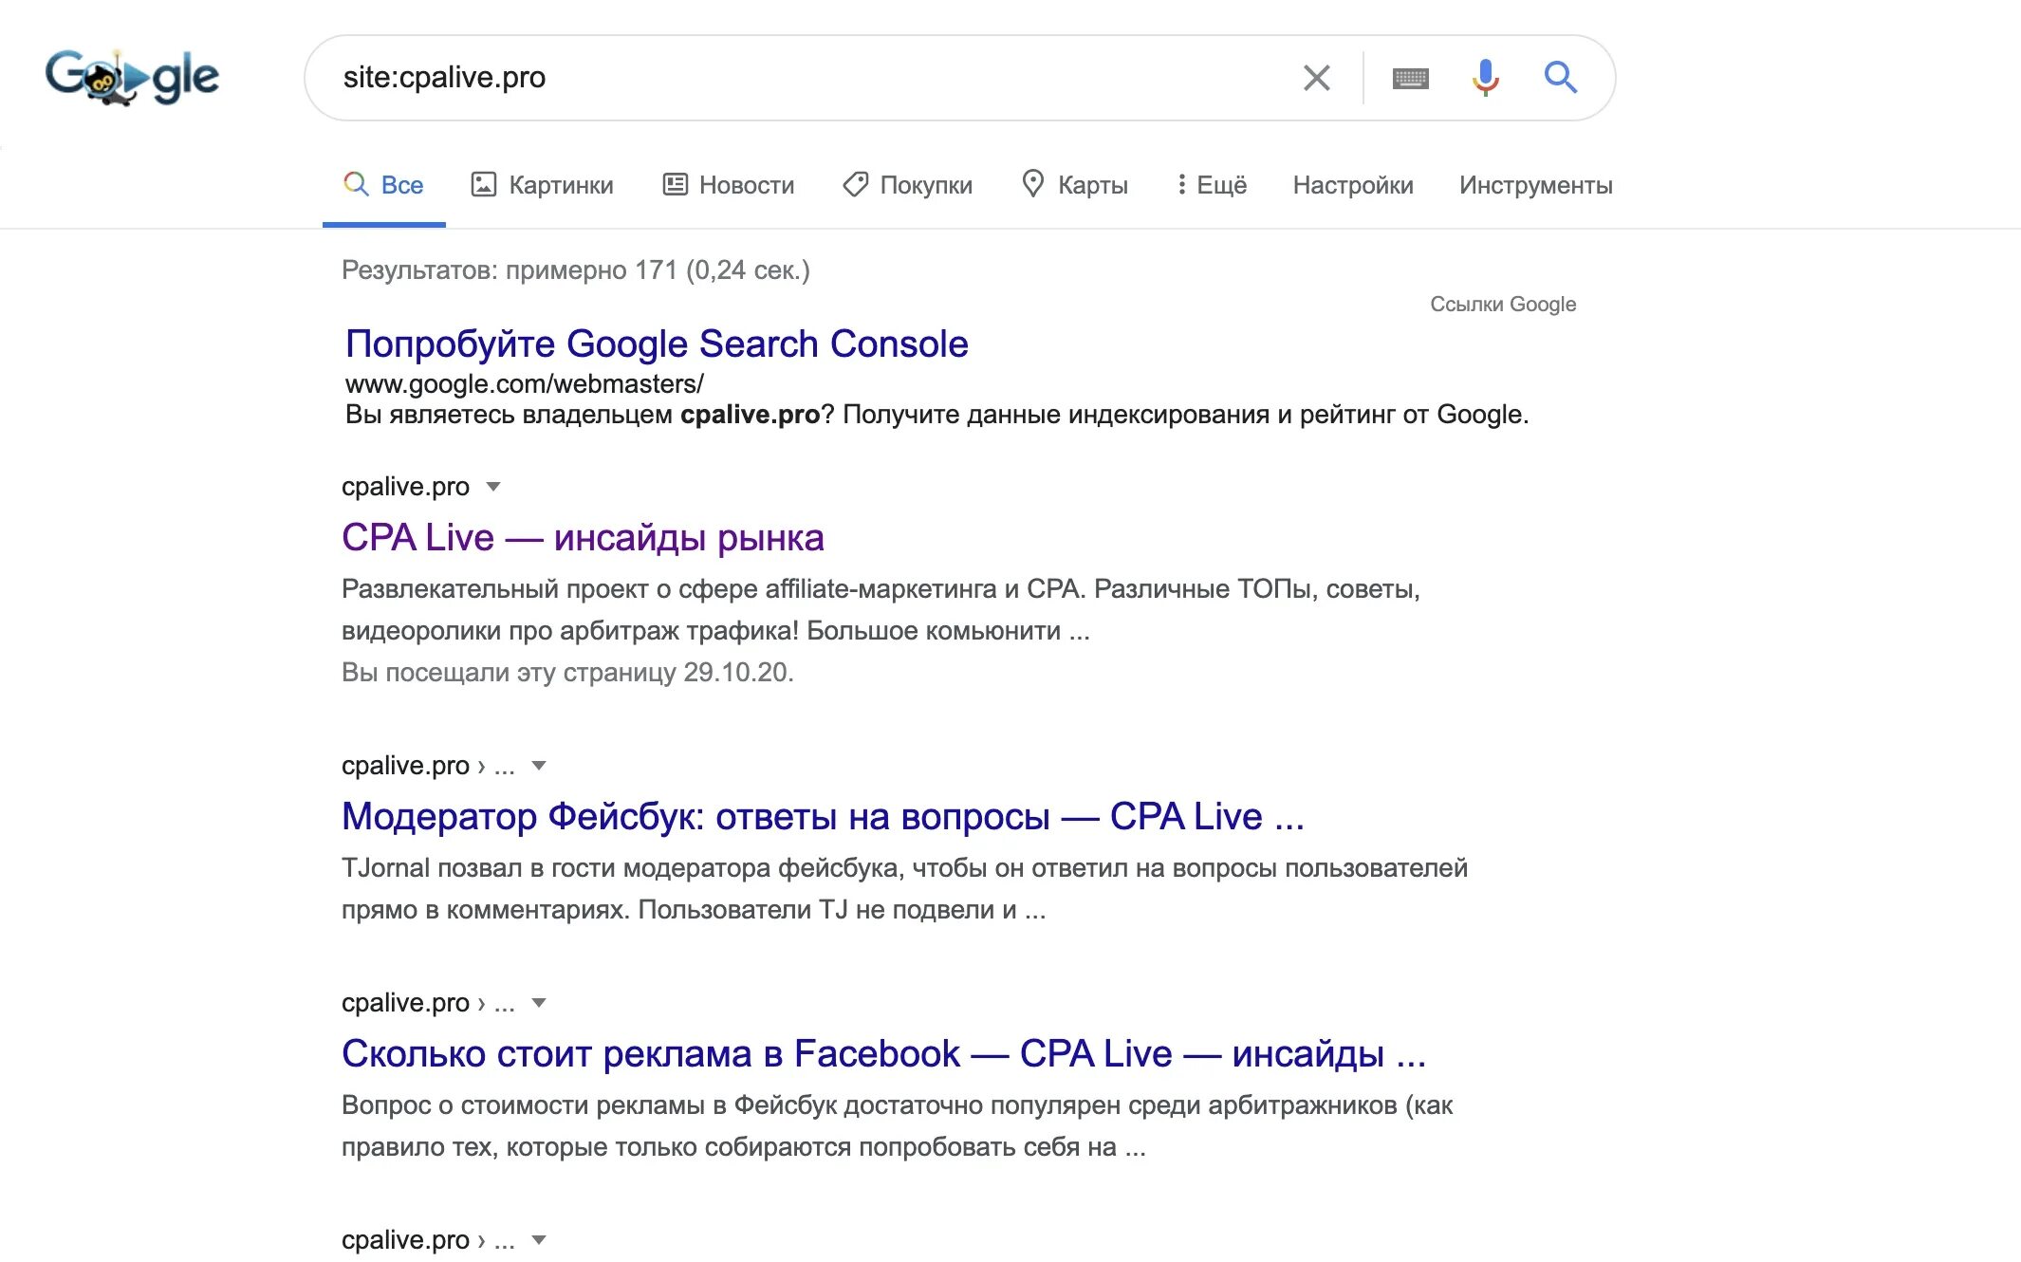
Task: Open Попробуйте Google Search Console link
Action: (x=657, y=343)
